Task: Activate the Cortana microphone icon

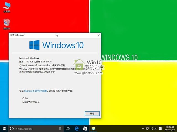Action: coord(60,128)
